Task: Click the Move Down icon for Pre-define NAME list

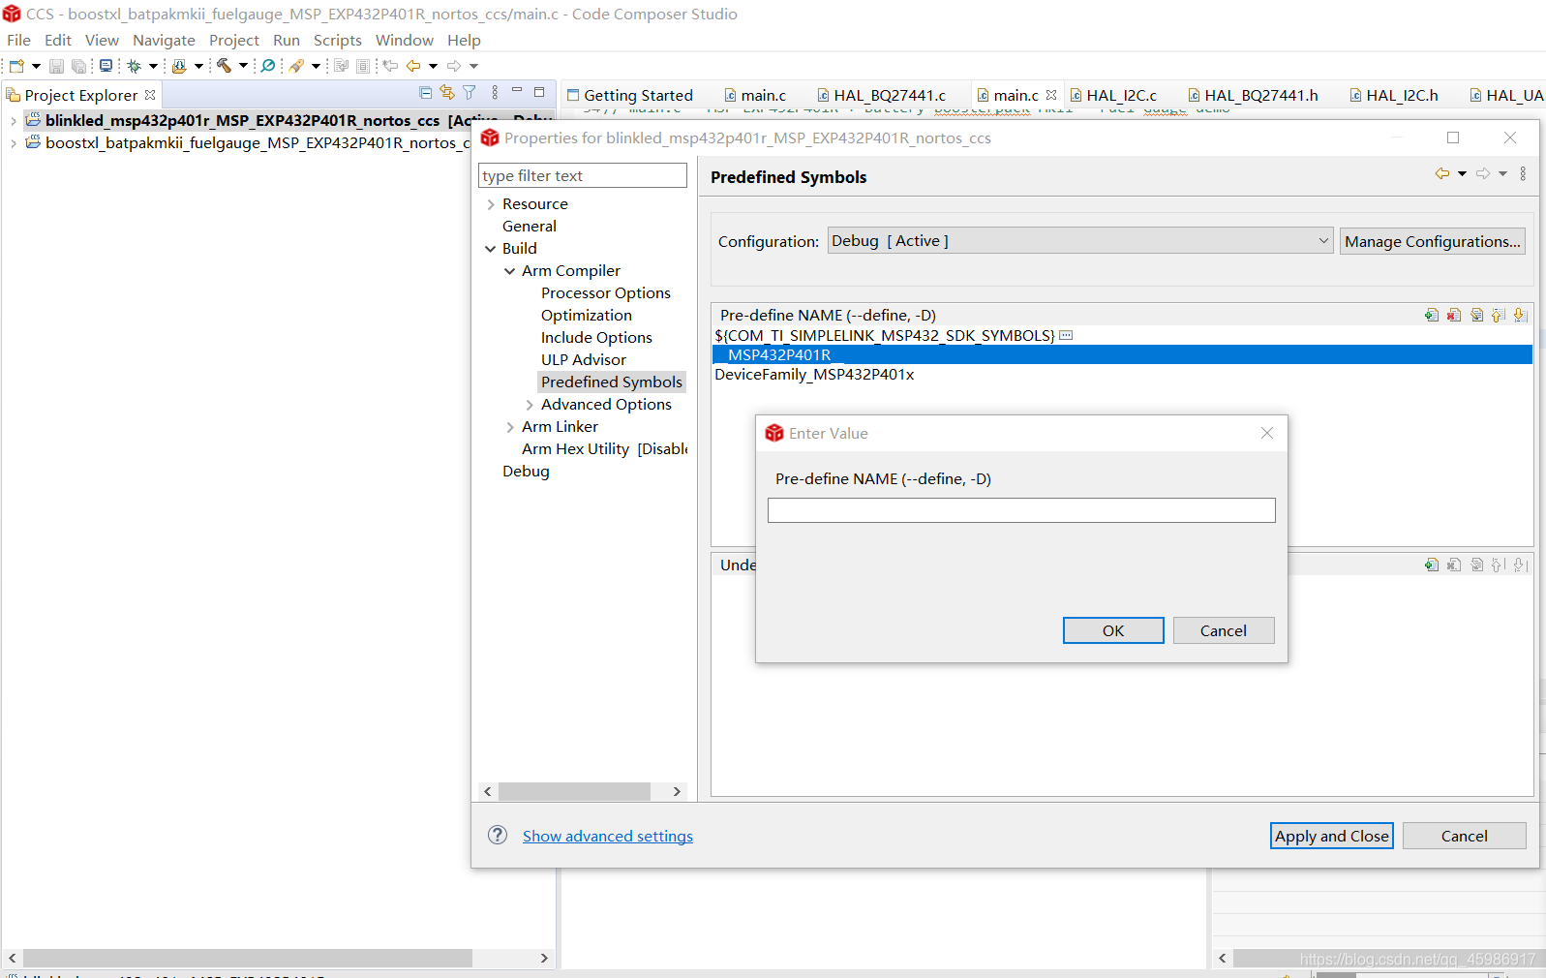Action: point(1520,315)
